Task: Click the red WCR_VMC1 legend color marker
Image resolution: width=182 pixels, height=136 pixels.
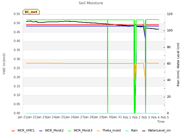Action: [x=13, y=131]
